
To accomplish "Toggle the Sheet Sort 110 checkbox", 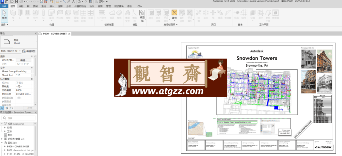I will click(x=32, y=75).
